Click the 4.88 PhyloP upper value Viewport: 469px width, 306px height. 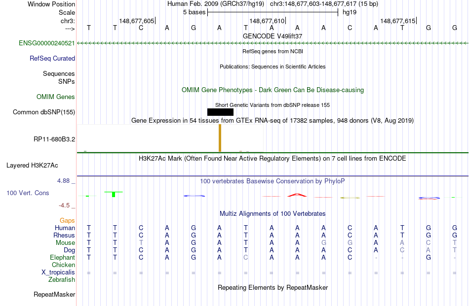[63, 181]
